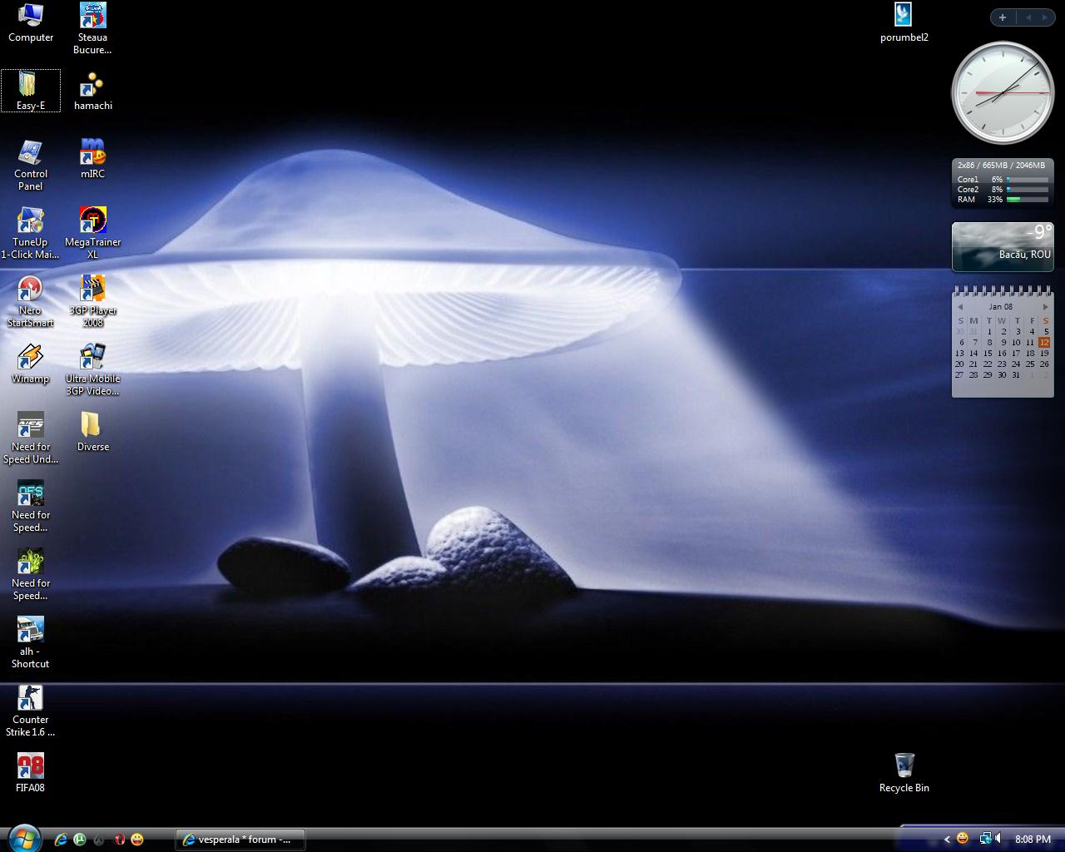
Task: Open the Windows Start menu orb
Action: pyautogui.click(x=22, y=838)
